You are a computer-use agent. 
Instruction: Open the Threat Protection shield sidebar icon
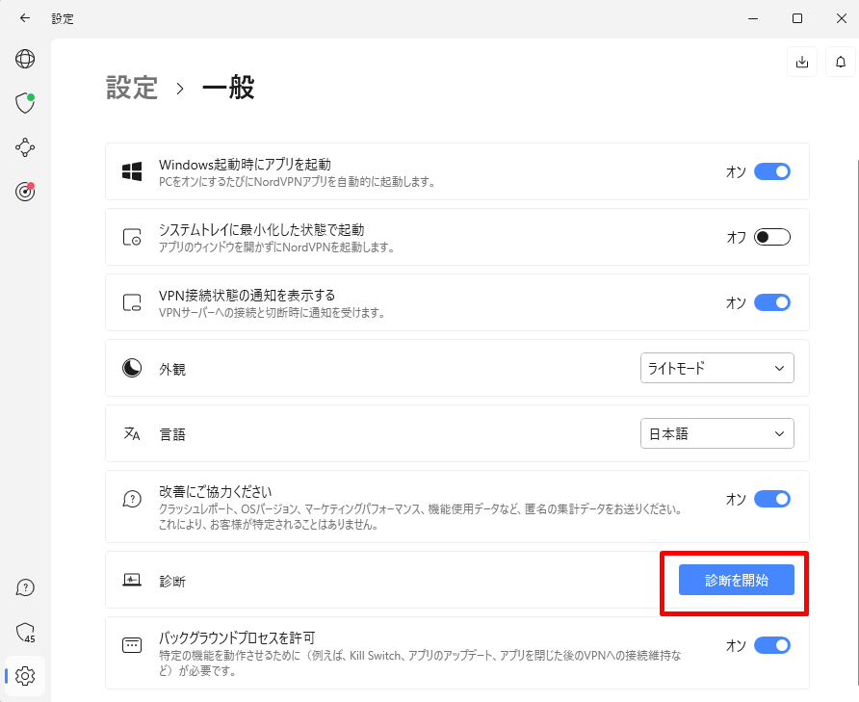pyautogui.click(x=25, y=103)
